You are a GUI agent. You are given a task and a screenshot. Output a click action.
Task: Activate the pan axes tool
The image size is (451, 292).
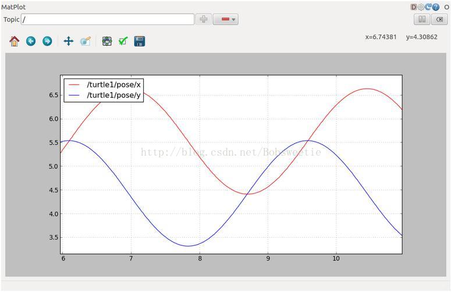(x=69, y=41)
